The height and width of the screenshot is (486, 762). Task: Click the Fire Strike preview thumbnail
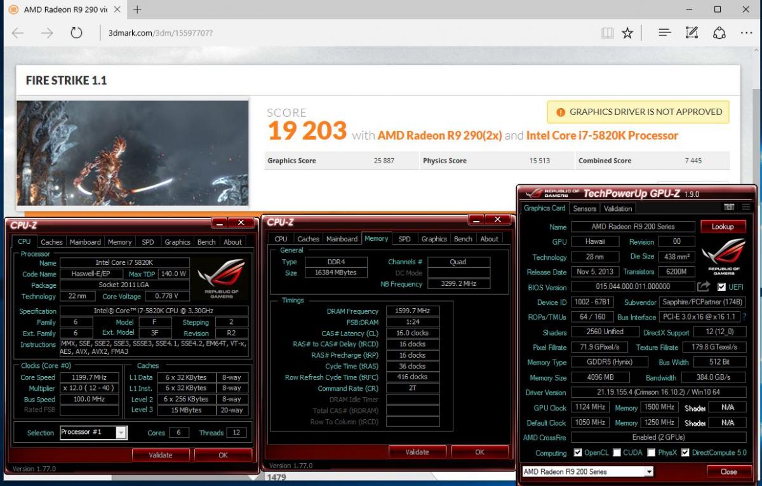133,153
